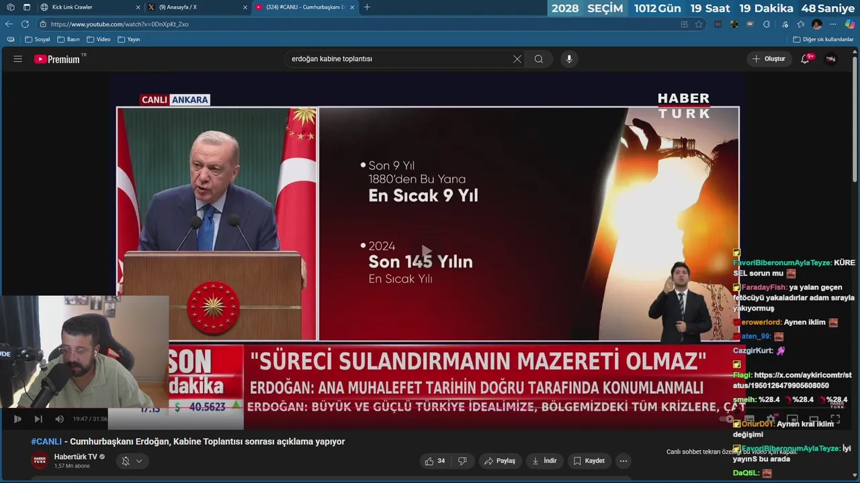Open the Basın bookmarks folder

click(69, 40)
